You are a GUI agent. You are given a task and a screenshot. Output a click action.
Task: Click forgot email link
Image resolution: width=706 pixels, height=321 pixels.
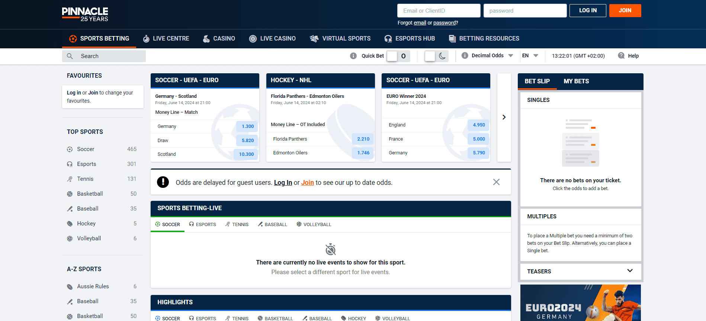tap(420, 23)
